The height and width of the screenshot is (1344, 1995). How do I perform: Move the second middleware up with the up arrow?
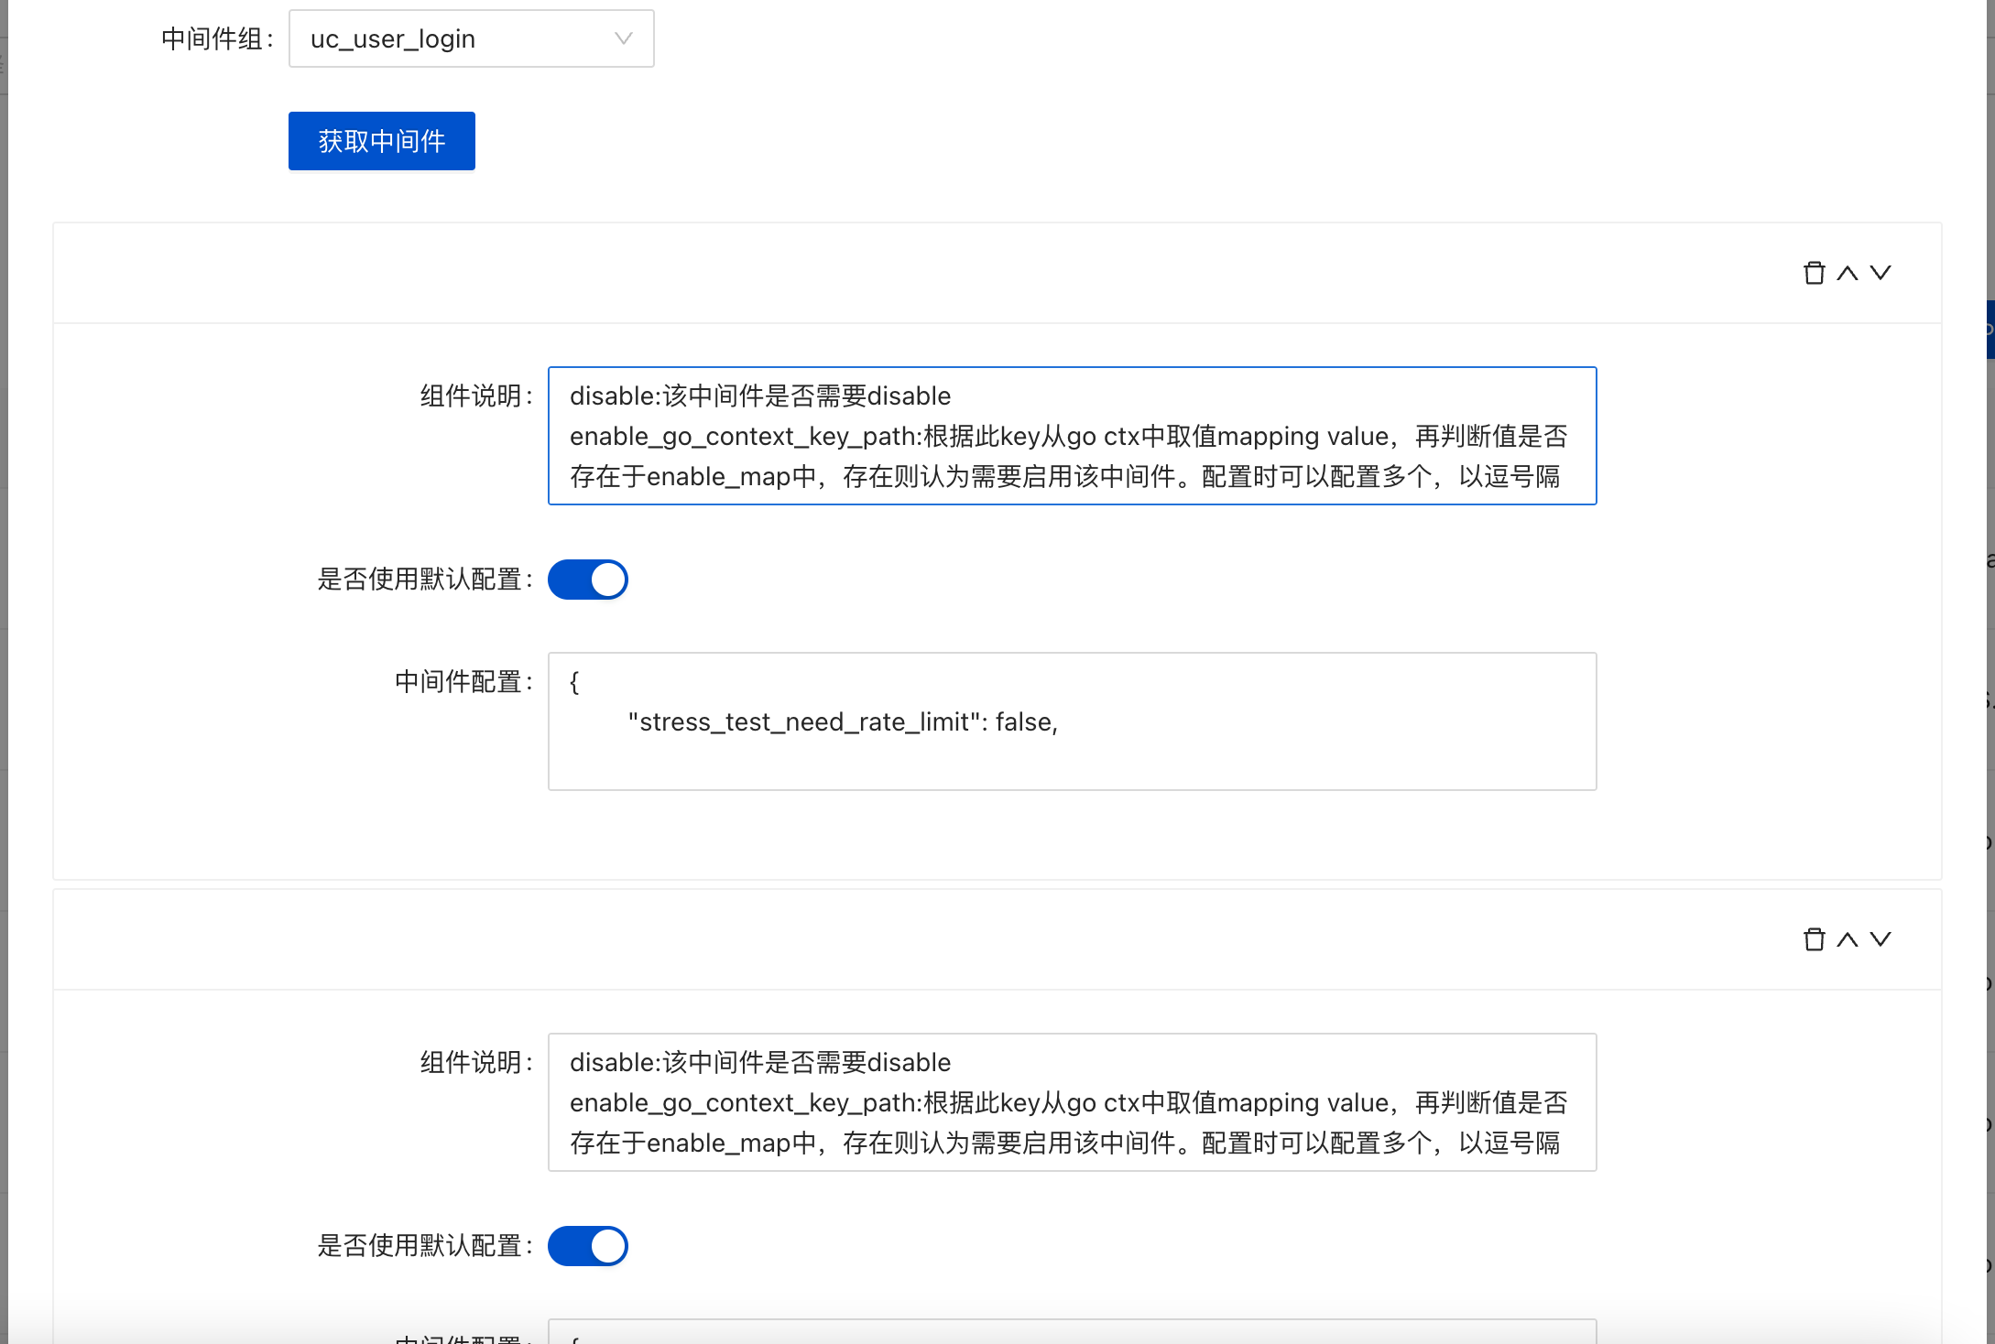click(x=1847, y=938)
